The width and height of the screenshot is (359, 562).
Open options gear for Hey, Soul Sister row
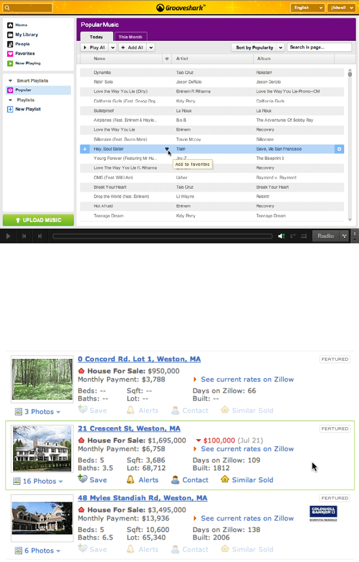pos(339,149)
